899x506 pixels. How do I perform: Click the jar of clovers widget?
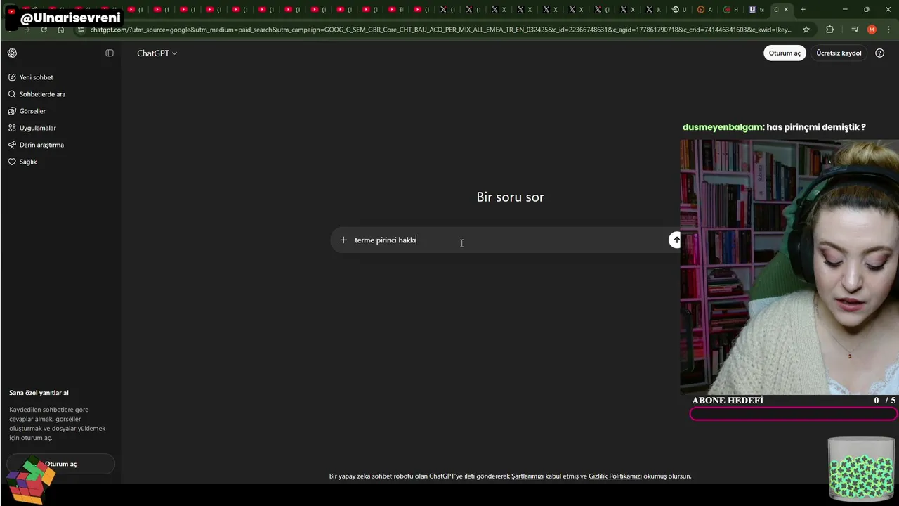(861, 468)
